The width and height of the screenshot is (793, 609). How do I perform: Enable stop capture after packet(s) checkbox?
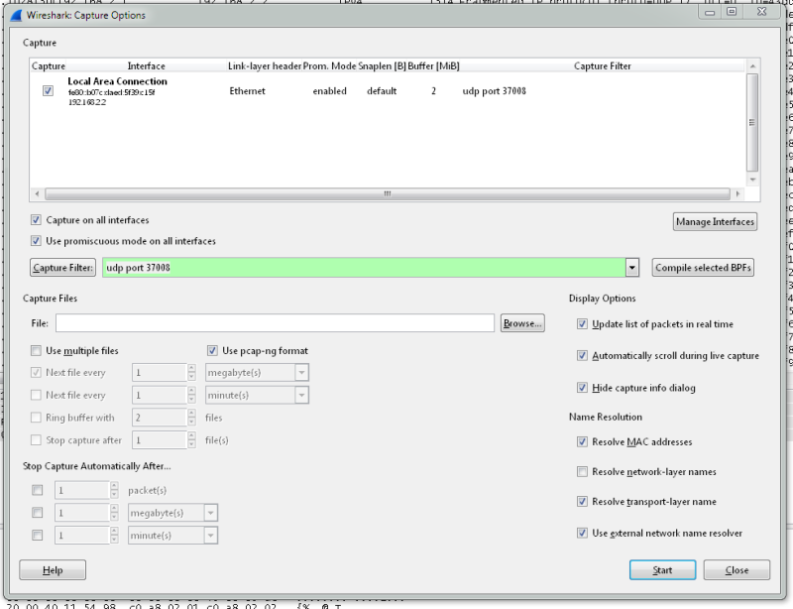(x=37, y=490)
